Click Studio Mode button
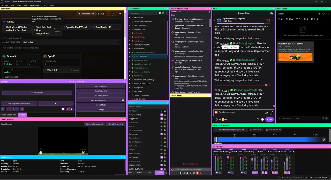This screenshot has height=180, width=331. tap(101, 105)
